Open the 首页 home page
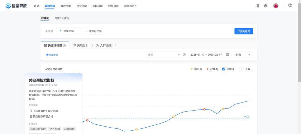The width and height of the screenshot is (301, 134). click(37, 6)
